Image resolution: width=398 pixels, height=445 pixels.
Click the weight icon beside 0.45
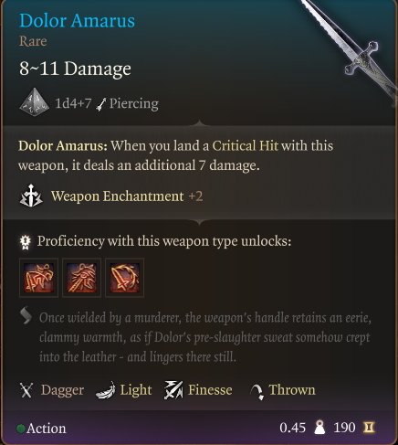click(319, 428)
